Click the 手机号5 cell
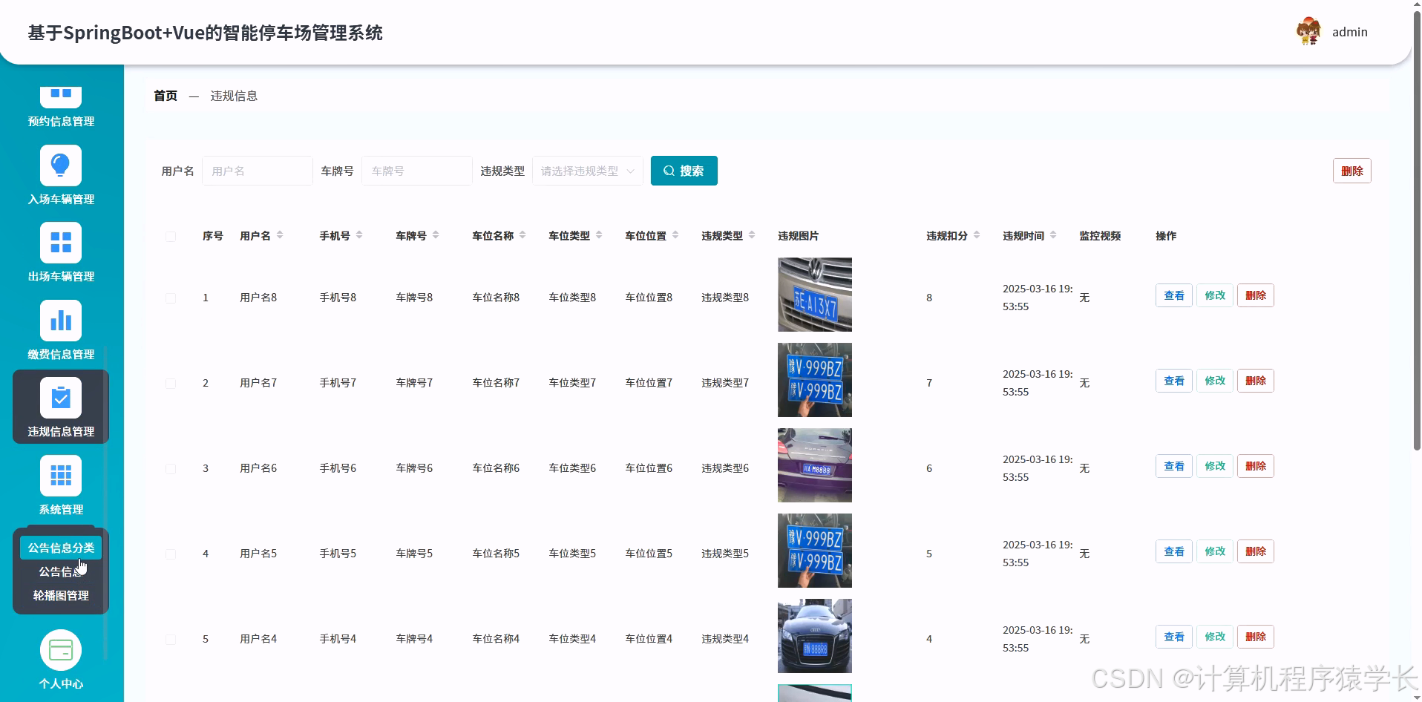This screenshot has height=702, width=1422. tap(338, 554)
